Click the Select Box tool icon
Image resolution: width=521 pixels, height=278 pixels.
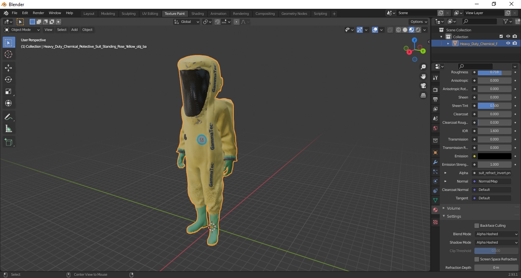pos(8,42)
